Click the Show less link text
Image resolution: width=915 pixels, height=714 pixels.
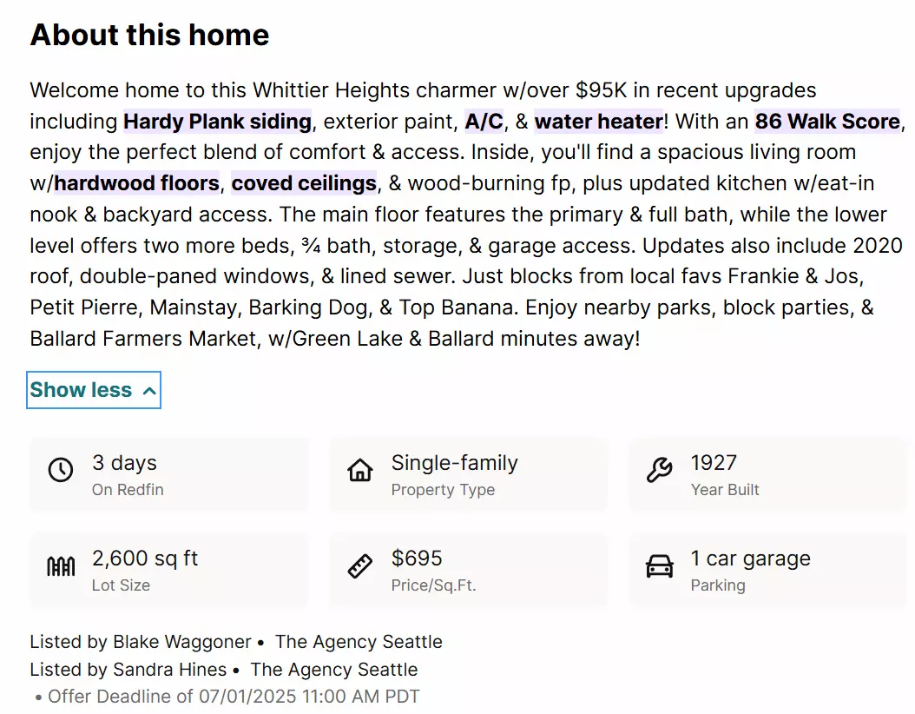[x=81, y=390]
